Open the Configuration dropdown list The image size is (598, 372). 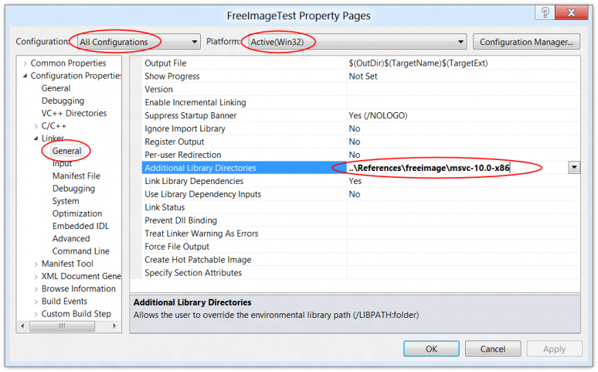click(194, 42)
